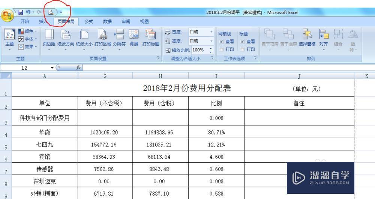
Task: Open Print Preview from quick access toolbar
Action: coord(51,12)
